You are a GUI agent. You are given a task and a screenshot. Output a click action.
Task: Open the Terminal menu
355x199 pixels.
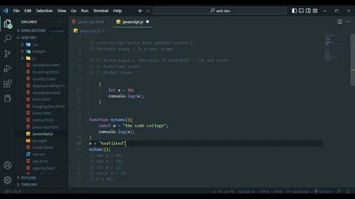(x=100, y=11)
